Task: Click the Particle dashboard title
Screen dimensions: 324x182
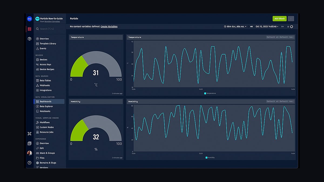Action: pyautogui.click(x=74, y=19)
